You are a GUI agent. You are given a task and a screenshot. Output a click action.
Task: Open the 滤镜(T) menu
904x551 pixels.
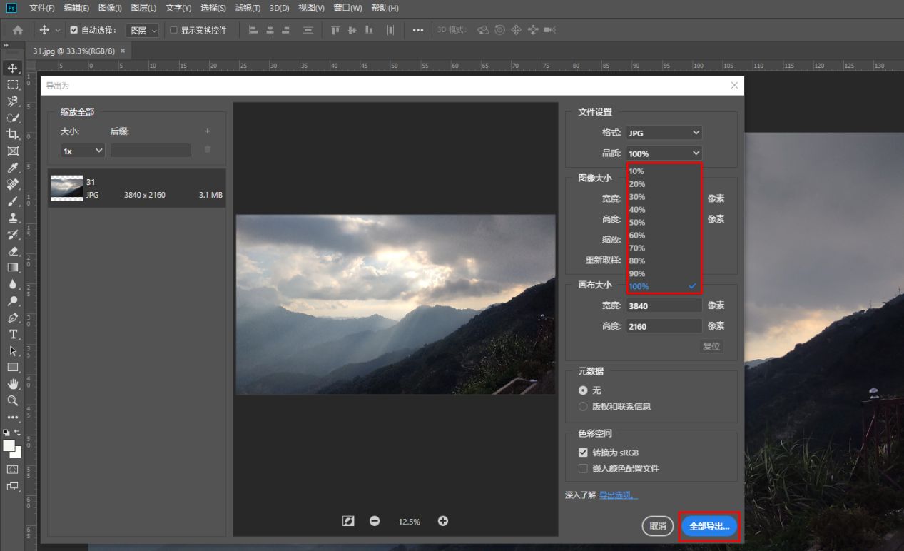point(247,8)
